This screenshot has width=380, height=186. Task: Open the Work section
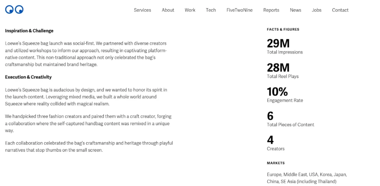190,10
